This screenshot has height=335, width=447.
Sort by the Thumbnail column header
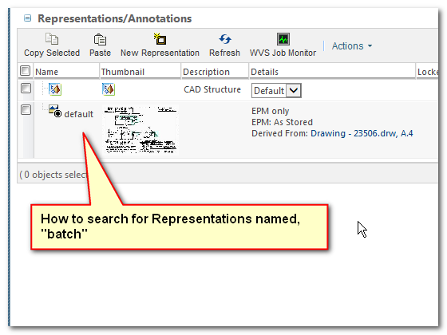(123, 72)
